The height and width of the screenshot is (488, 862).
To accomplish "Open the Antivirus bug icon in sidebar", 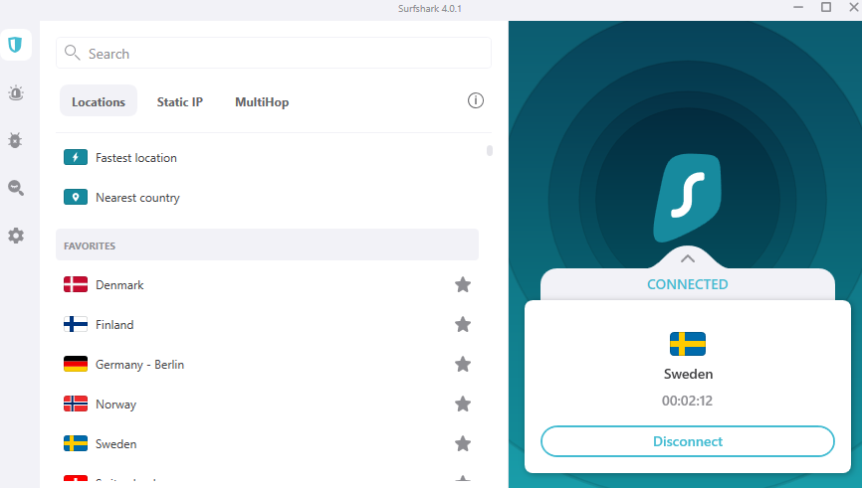I will (x=15, y=140).
